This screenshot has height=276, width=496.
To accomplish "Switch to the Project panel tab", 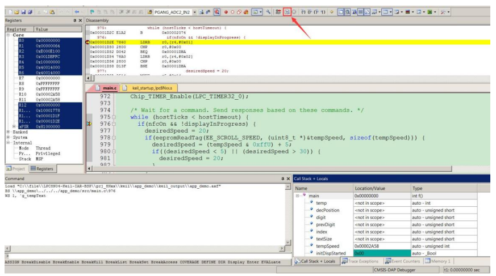I will 16,168.
